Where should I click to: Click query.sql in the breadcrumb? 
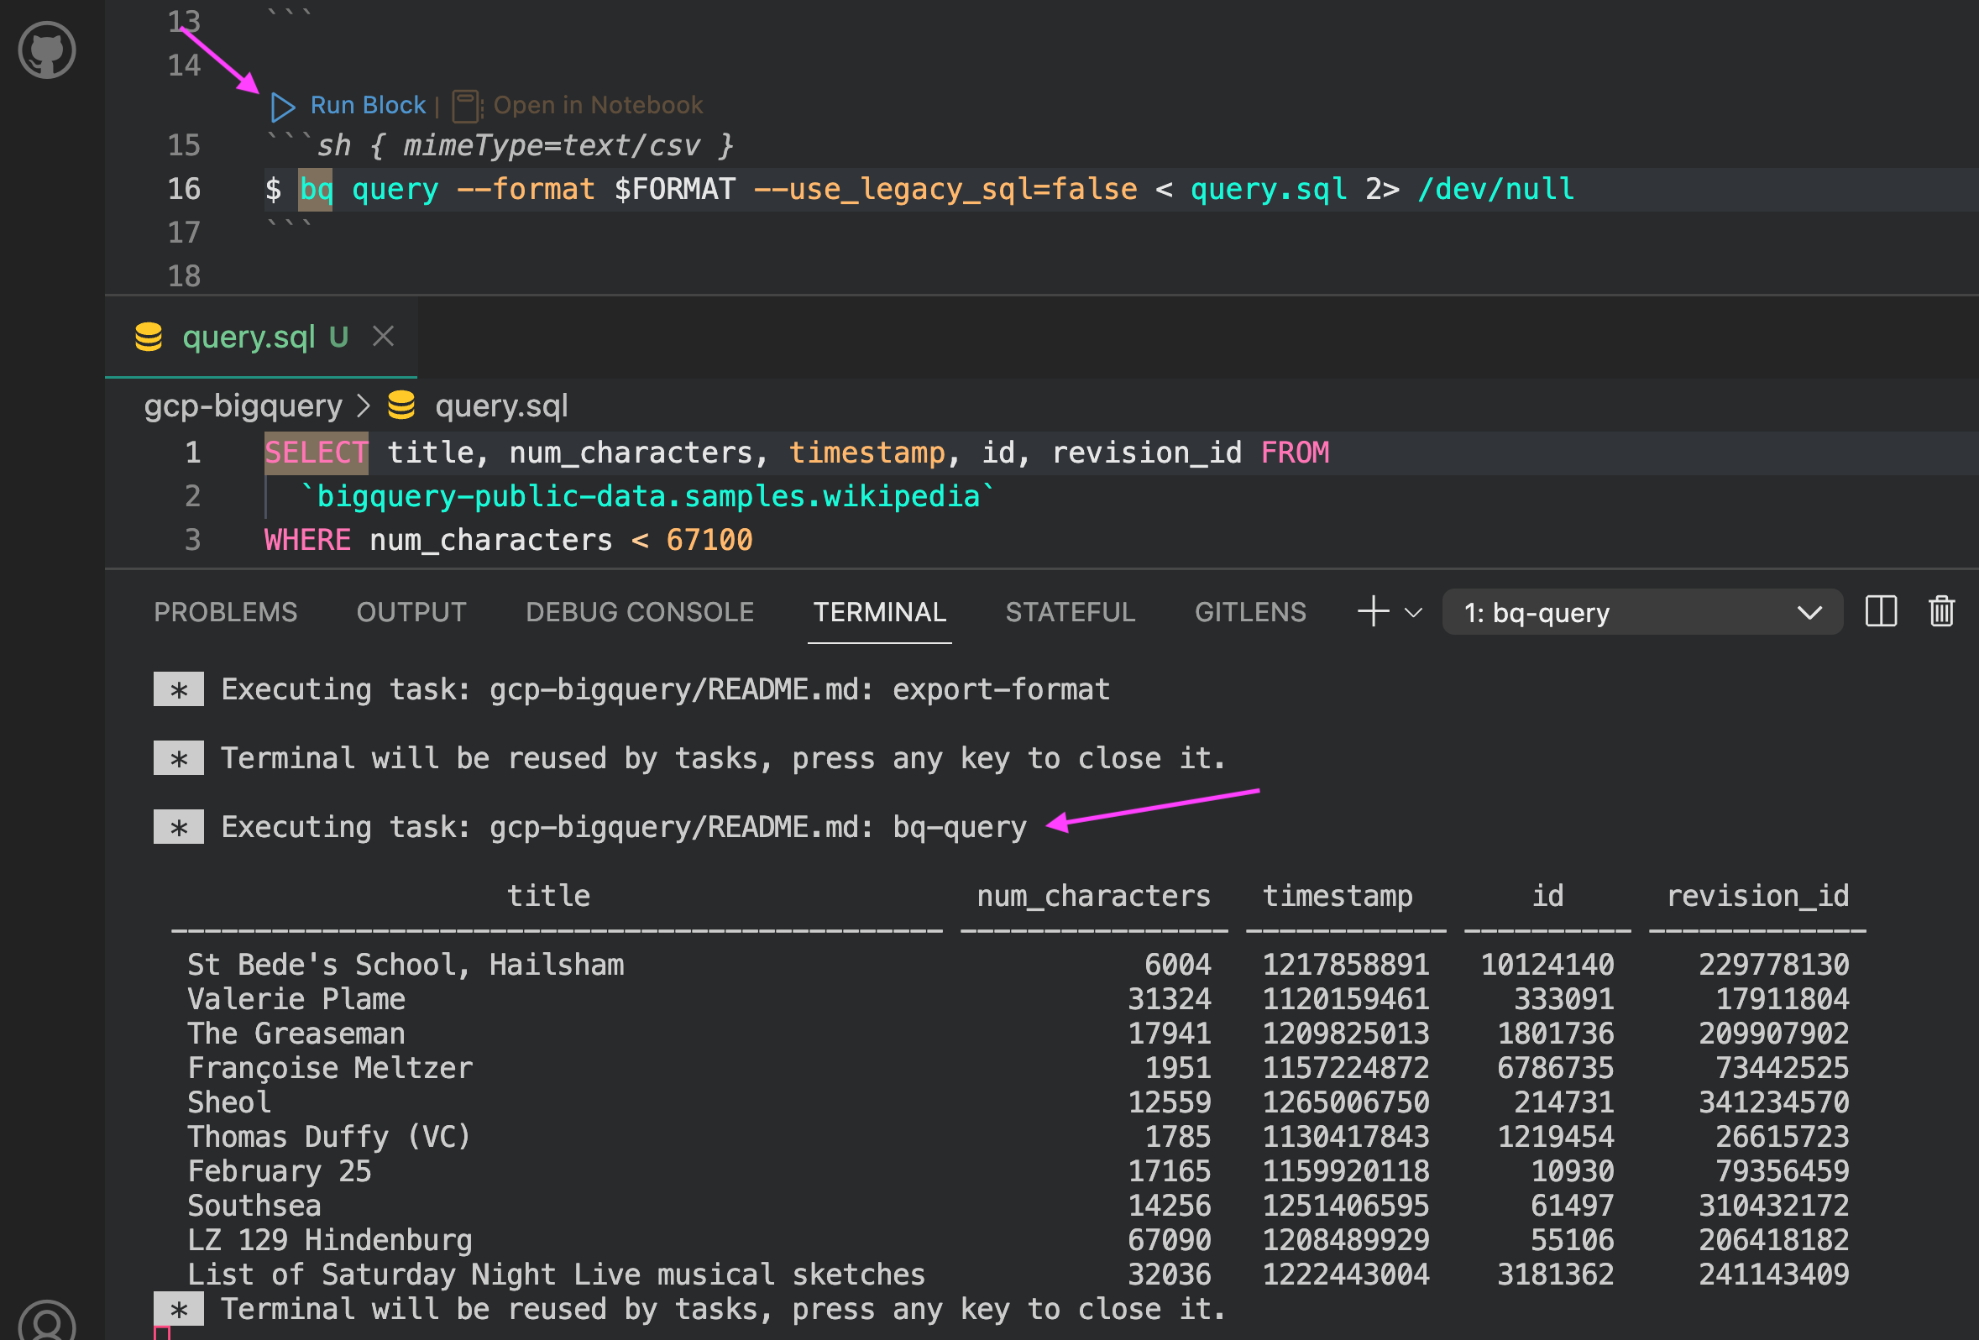pyautogui.click(x=501, y=406)
